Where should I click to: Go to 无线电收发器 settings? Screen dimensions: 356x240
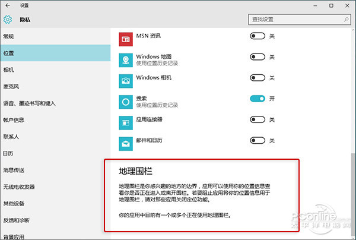pos(55,187)
